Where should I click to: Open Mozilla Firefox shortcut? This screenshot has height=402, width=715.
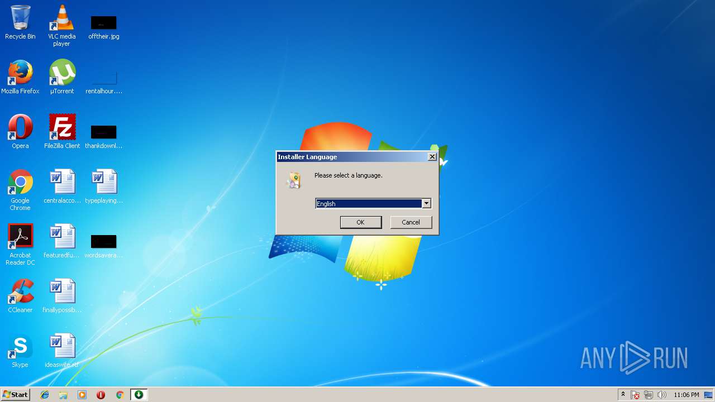pyautogui.click(x=20, y=77)
